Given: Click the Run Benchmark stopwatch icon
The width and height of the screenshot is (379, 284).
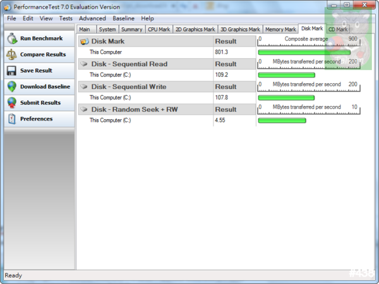Looking at the screenshot, I should click(x=12, y=38).
